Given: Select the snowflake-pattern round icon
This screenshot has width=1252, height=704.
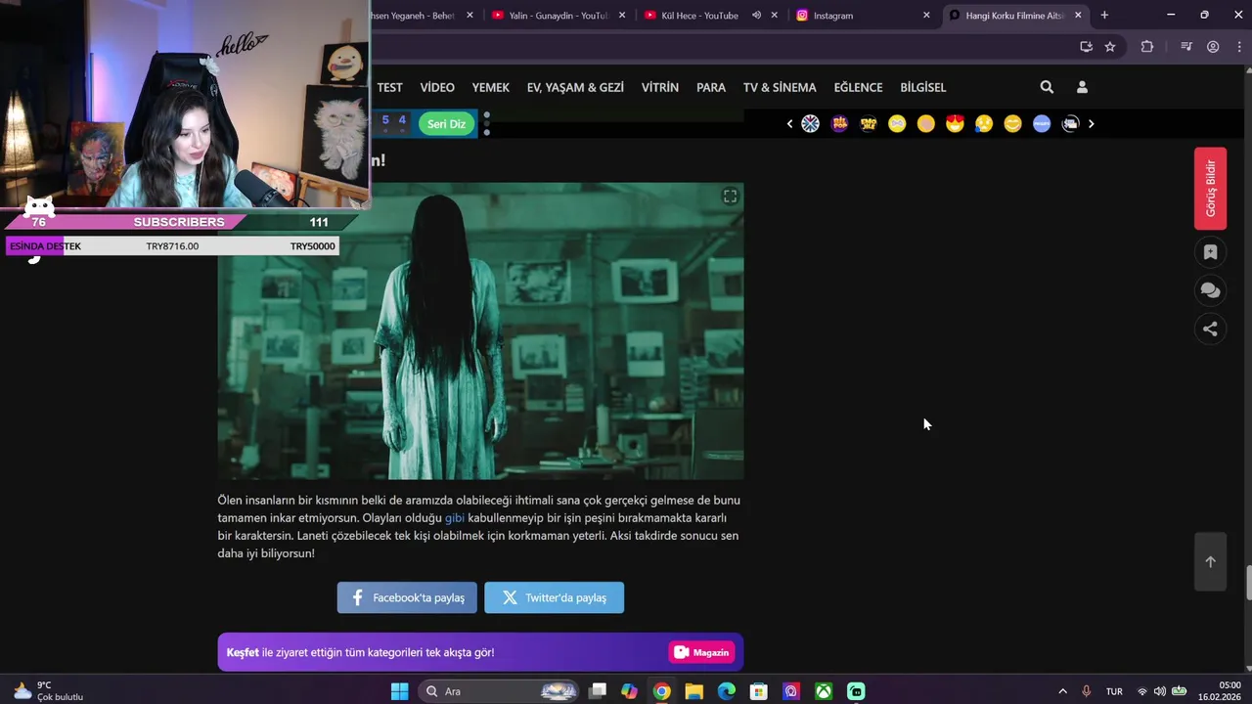Looking at the screenshot, I should tap(811, 123).
